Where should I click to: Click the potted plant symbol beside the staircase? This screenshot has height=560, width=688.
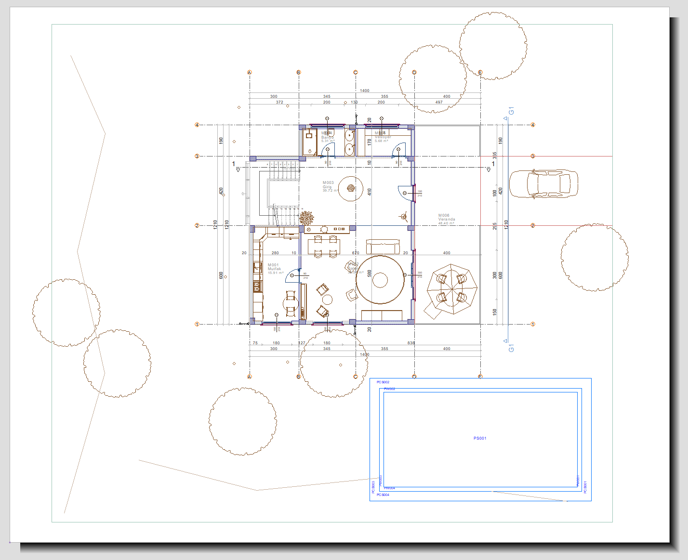coord(306,218)
